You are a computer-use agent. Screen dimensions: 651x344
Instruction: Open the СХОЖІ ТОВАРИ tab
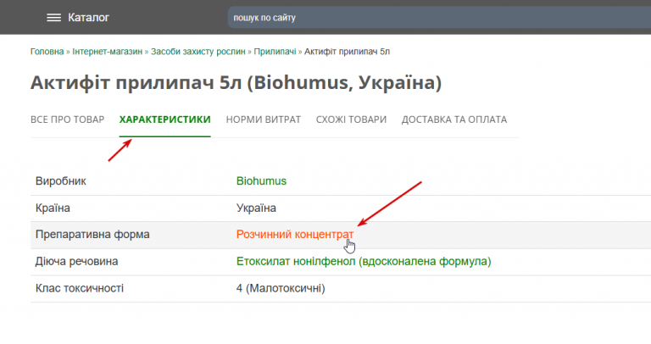coord(351,119)
